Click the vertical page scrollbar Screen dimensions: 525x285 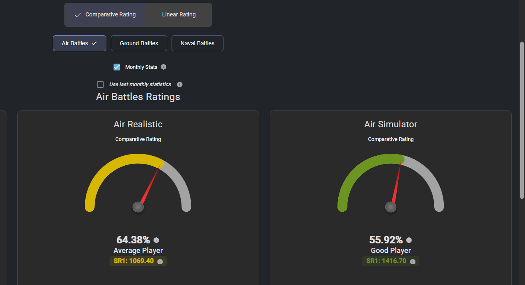(x=522, y=120)
